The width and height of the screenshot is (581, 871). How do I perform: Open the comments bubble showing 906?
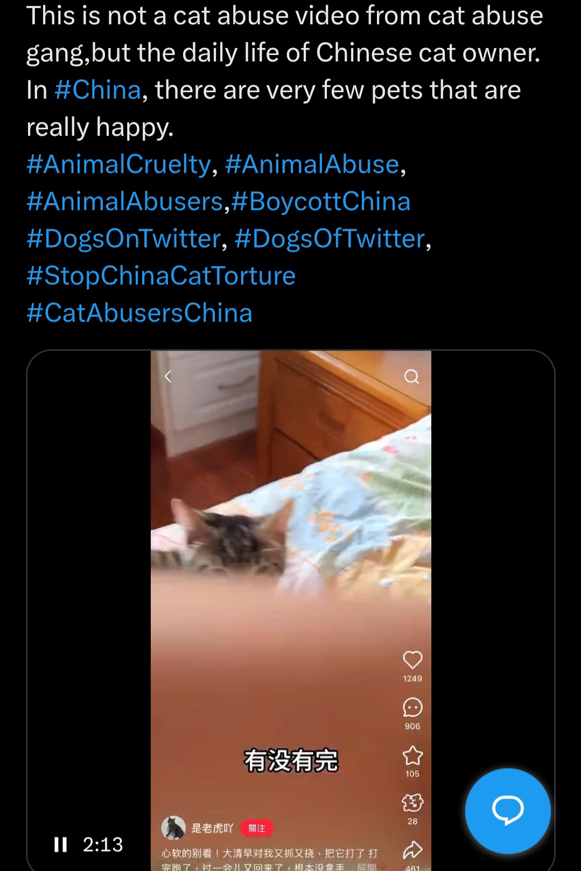[412, 707]
